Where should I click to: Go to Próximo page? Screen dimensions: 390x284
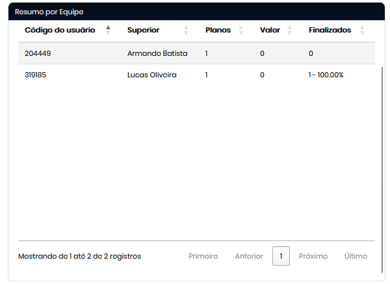[x=313, y=256]
